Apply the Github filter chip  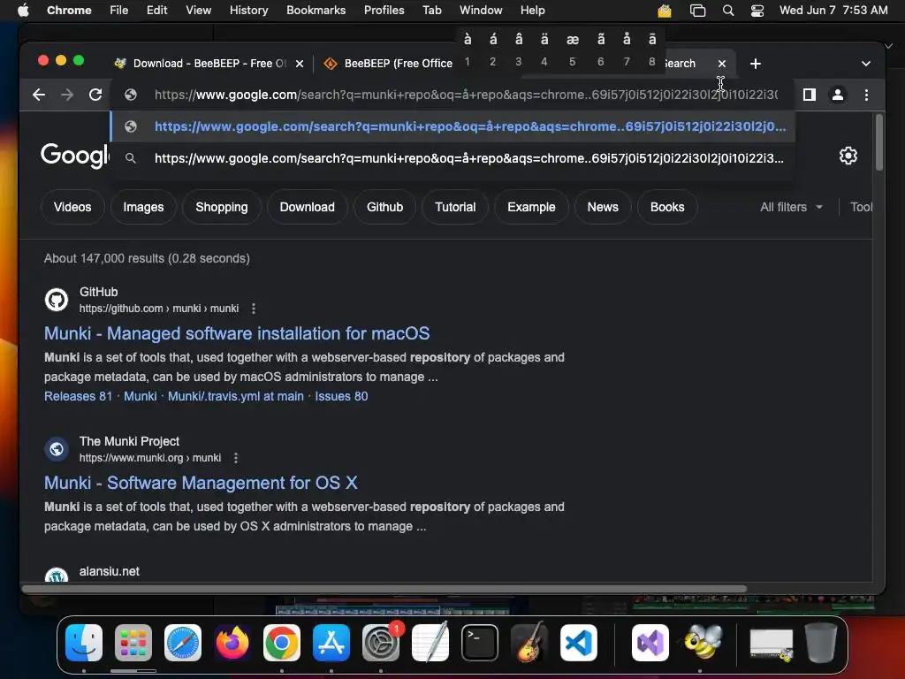(385, 207)
